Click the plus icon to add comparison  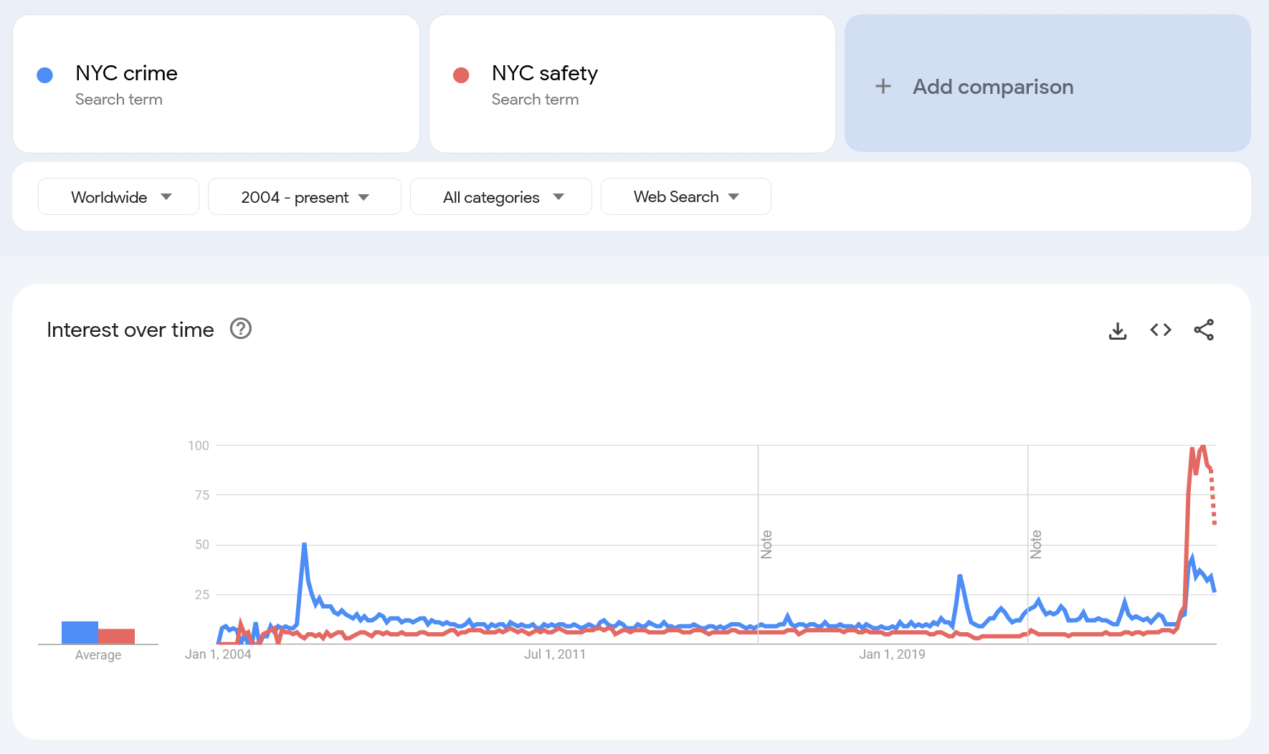coord(883,87)
